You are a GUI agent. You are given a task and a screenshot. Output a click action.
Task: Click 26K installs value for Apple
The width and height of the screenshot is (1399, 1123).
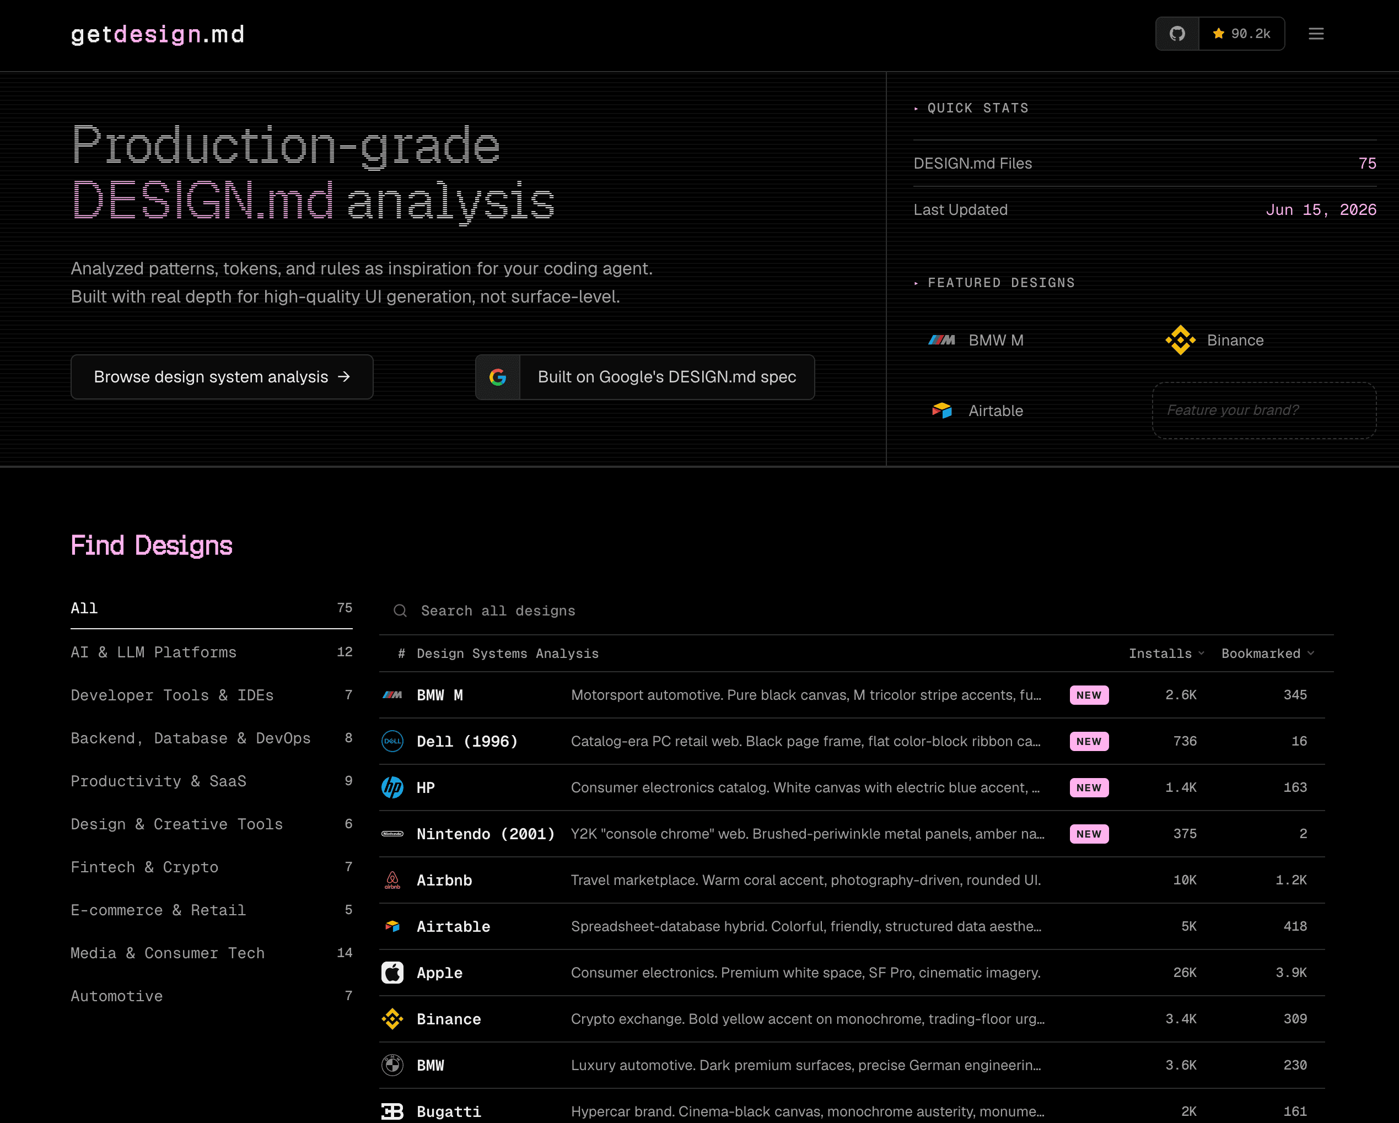click(1185, 973)
